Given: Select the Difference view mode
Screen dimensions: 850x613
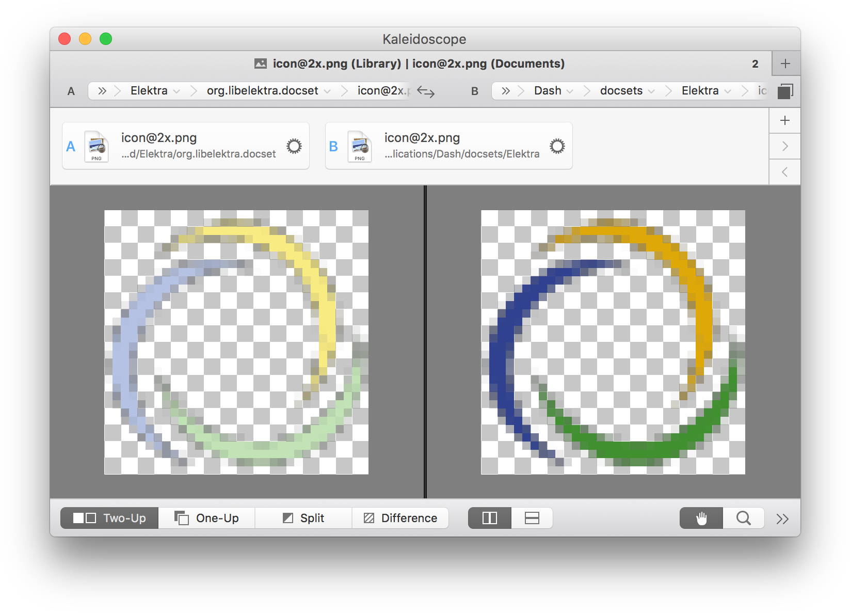Looking at the screenshot, I should 400,518.
